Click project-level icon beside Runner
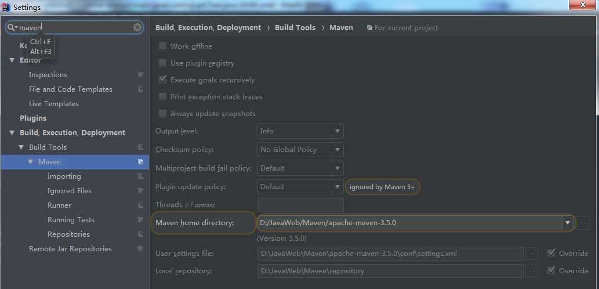 [140, 205]
